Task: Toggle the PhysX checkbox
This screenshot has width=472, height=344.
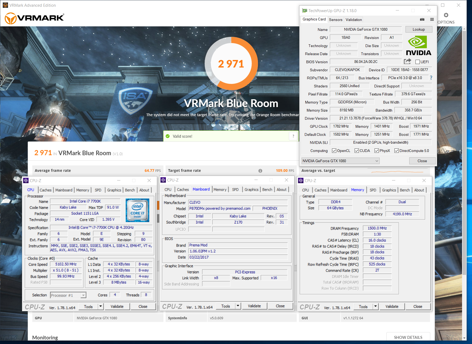Action: point(377,151)
